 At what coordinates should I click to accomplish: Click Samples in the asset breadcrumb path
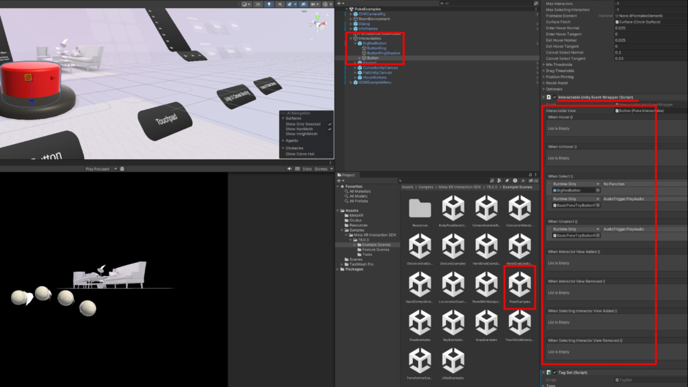426,187
